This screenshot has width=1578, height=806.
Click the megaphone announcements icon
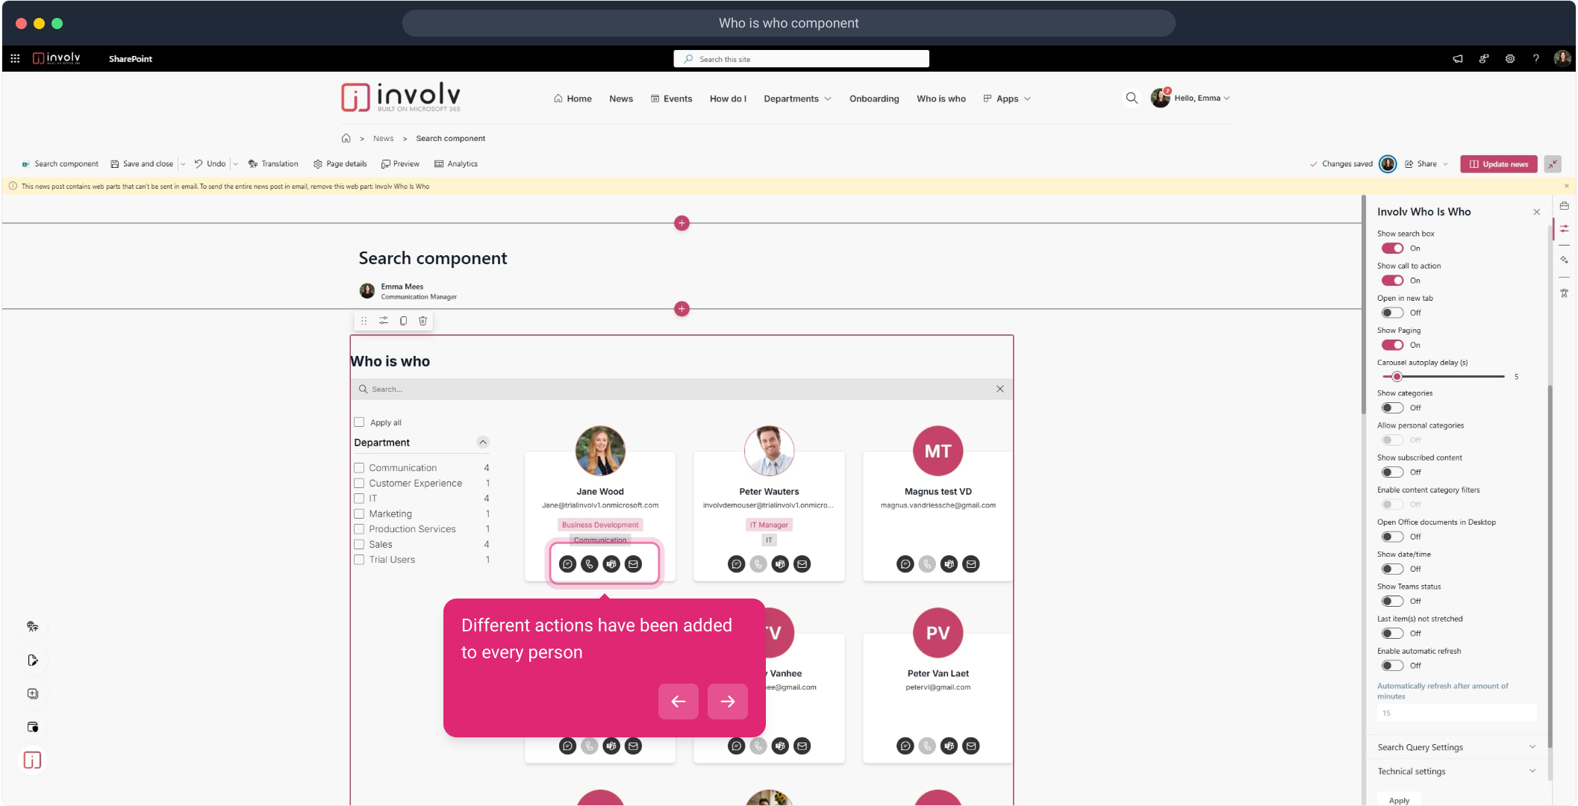[x=1458, y=58]
